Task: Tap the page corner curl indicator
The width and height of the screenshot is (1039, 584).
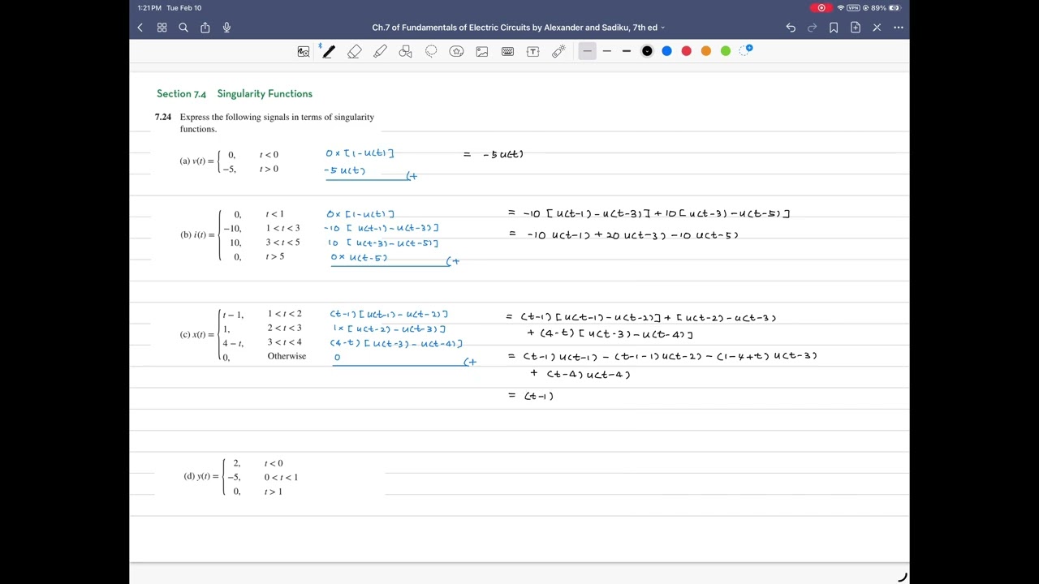Action: click(x=901, y=578)
